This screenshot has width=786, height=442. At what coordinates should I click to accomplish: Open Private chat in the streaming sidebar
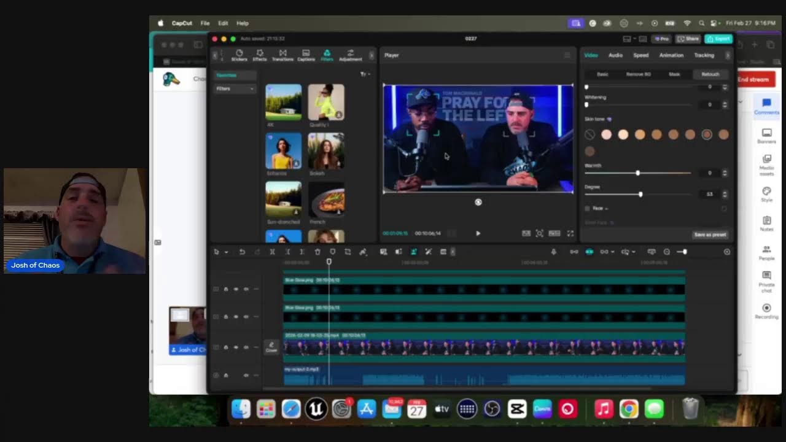pyautogui.click(x=766, y=282)
